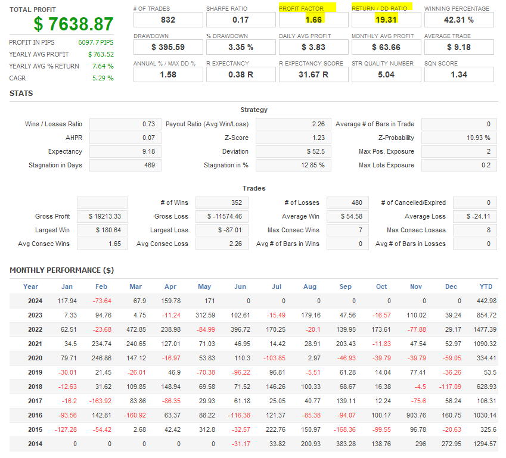Viewport: 506px width, 458px height.
Task: Select the 2022 row year label
Action: pyautogui.click(x=35, y=329)
